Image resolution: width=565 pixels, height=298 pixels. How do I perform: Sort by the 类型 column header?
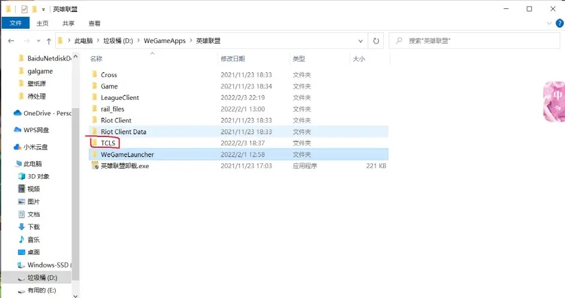[299, 59]
